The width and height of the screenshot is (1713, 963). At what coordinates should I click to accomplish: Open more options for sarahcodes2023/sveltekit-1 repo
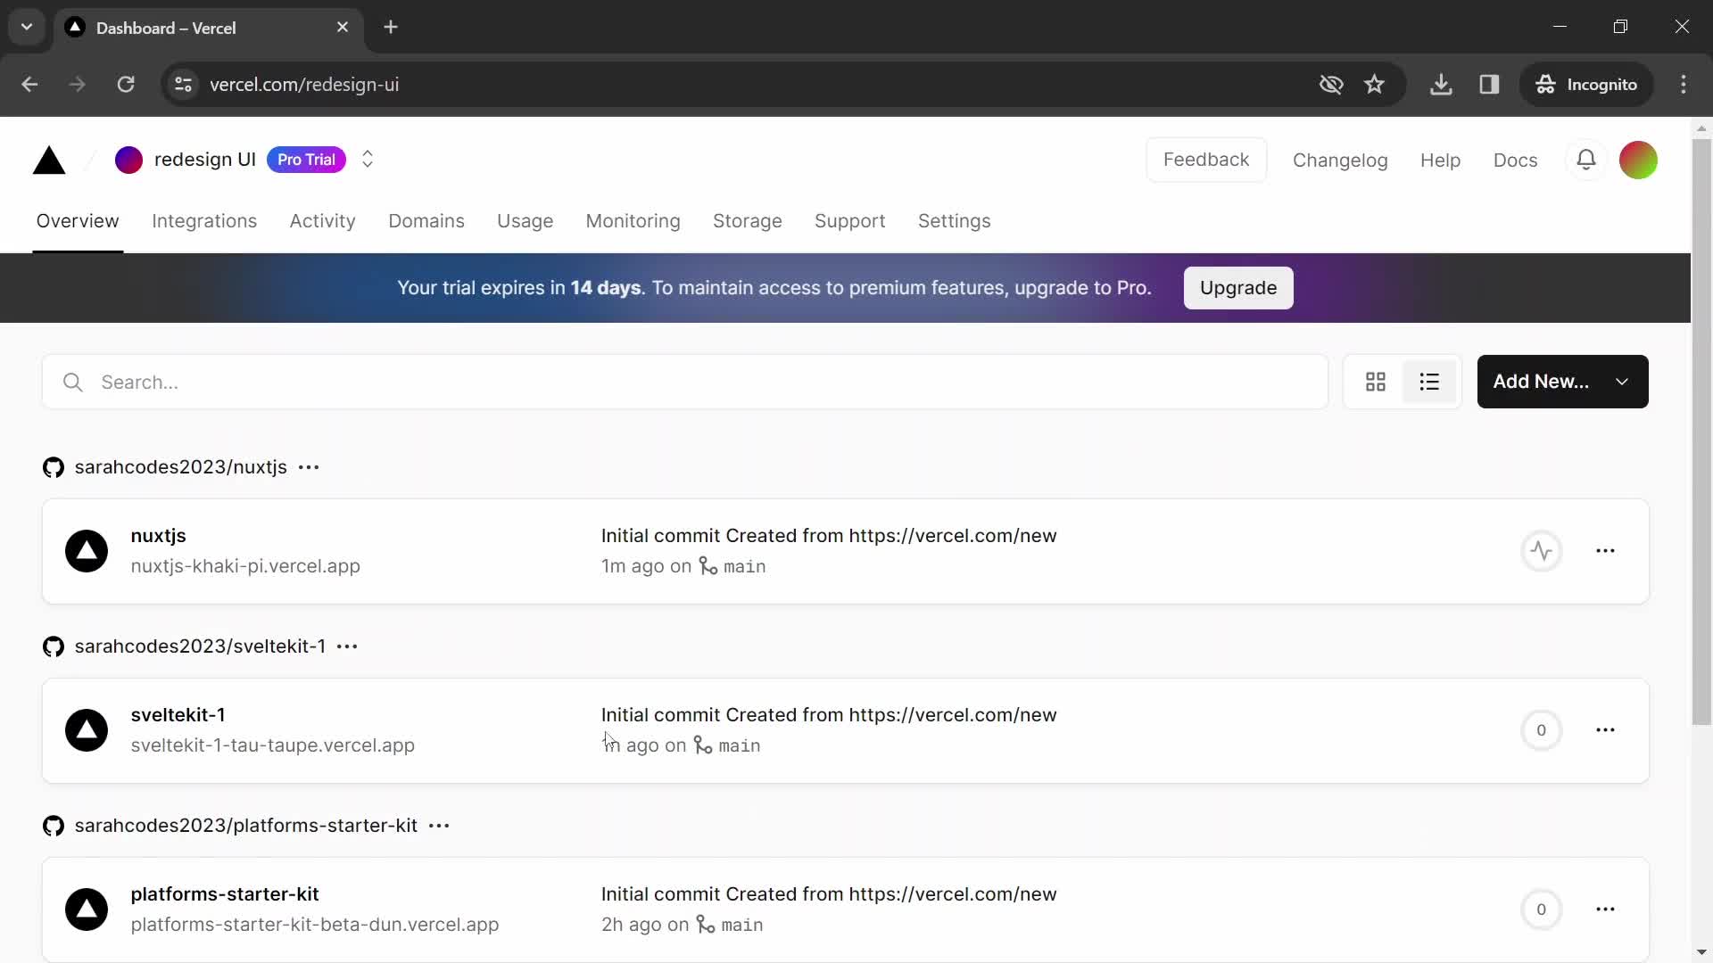(x=347, y=646)
